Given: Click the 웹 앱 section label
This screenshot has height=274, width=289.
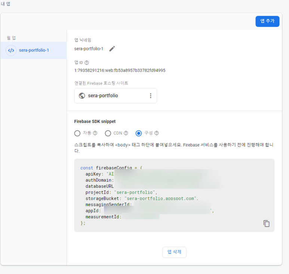Looking at the screenshot, I should click(11, 38).
